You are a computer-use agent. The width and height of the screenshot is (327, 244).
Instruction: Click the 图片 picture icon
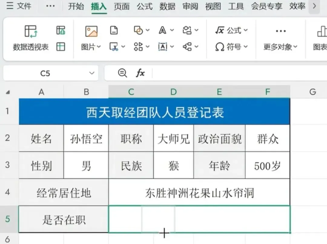(x=91, y=31)
